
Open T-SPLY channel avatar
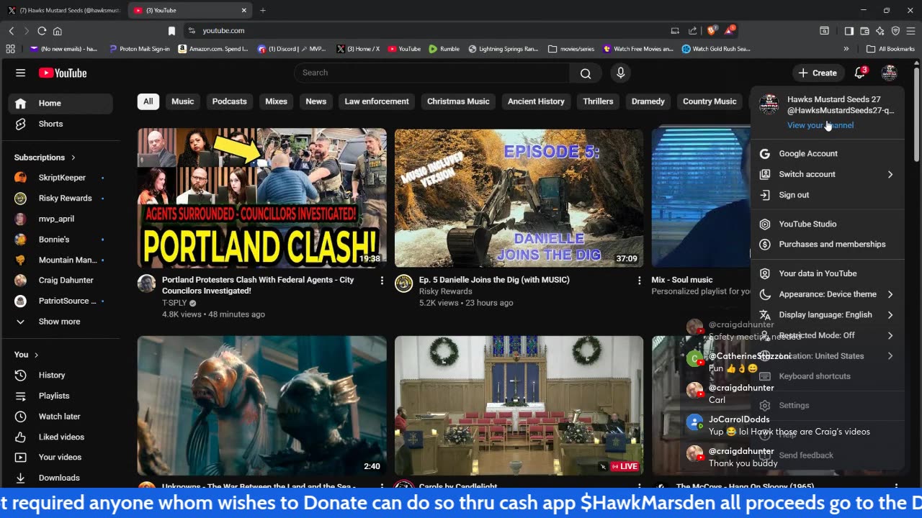tap(147, 283)
